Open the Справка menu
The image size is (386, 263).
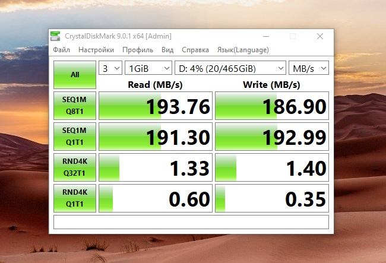pyautogui.click(x=195, y=50)
